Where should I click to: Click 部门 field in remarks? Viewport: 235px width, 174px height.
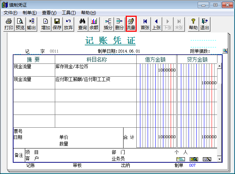(118, 152)
